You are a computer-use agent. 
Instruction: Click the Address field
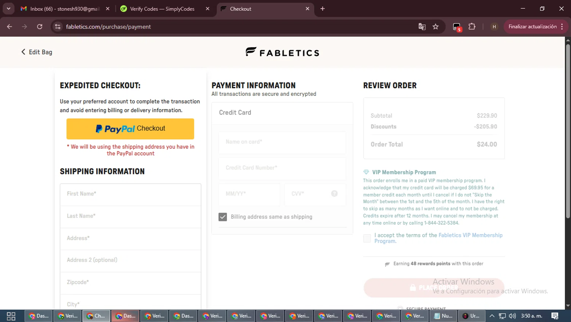pyautogui.click(x=131, y=239)
